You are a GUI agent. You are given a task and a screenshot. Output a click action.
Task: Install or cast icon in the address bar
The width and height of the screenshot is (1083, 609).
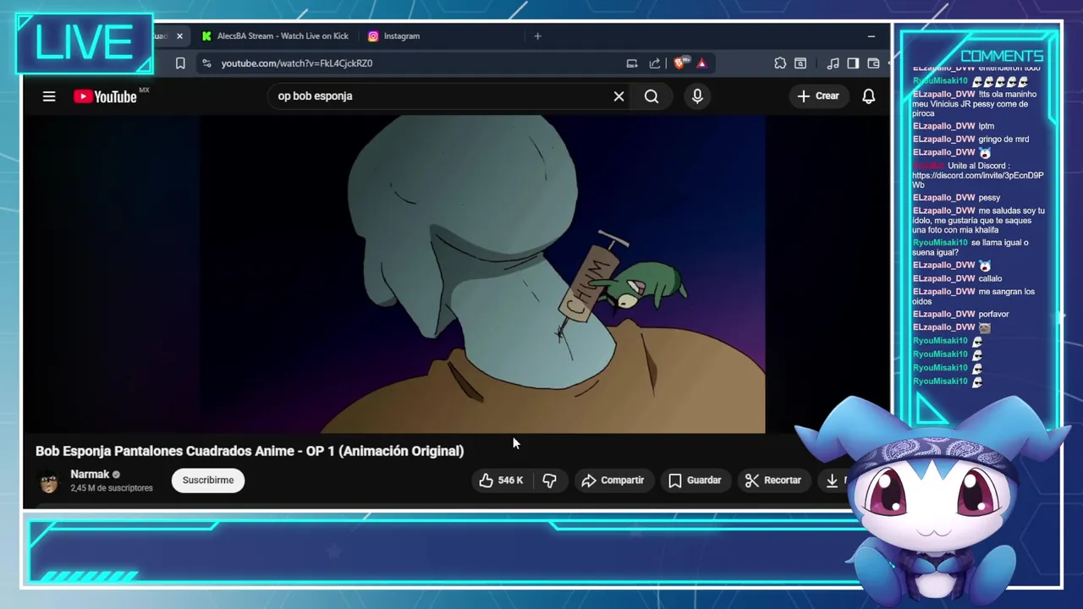[632, 63]
